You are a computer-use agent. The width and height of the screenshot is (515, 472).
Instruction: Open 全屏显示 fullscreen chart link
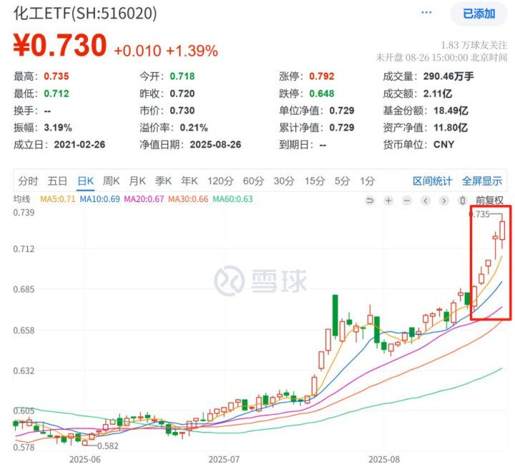coord(482,181)
